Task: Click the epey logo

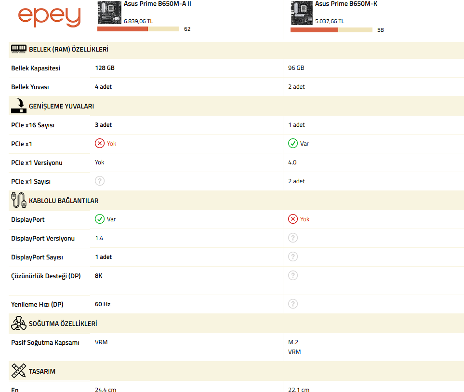Action: pyautogui.click(x=50, y=17)
